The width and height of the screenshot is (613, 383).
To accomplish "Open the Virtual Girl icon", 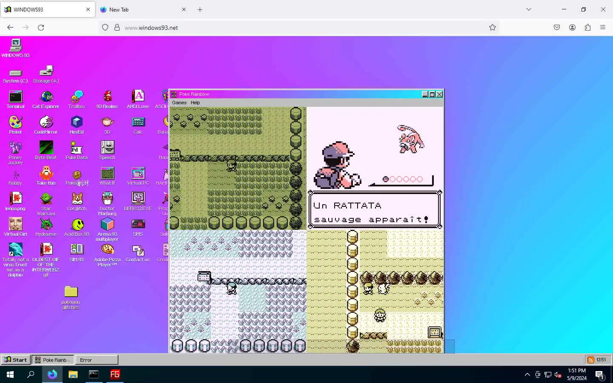I will [15, 228].
